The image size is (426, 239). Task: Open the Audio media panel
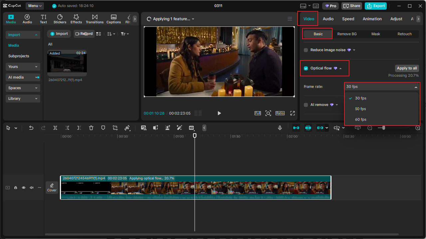tap(27, 19)
